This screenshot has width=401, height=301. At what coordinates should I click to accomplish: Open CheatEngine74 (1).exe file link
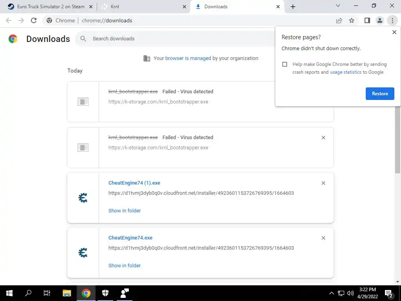(x=134, y=183)
